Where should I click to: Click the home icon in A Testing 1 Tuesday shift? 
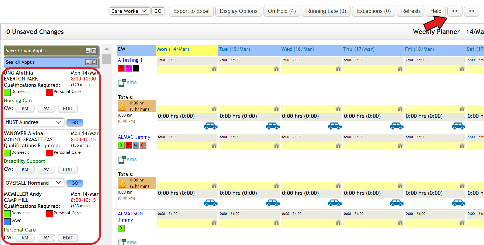[276, 69]
